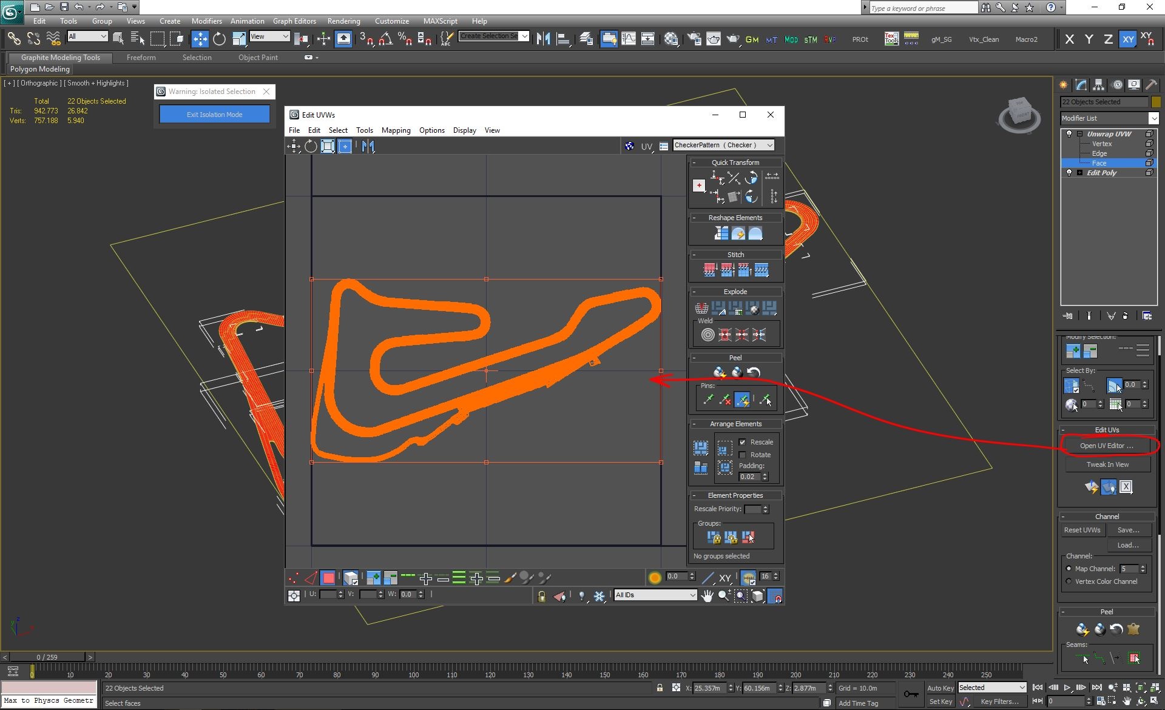Screen dimensions: 1165x710
Task: Expand the Modifier List dropdown
Action: click(x=1109, y=118)
